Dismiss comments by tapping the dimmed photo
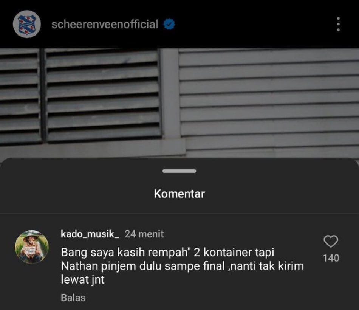 (x=179, y=103)
